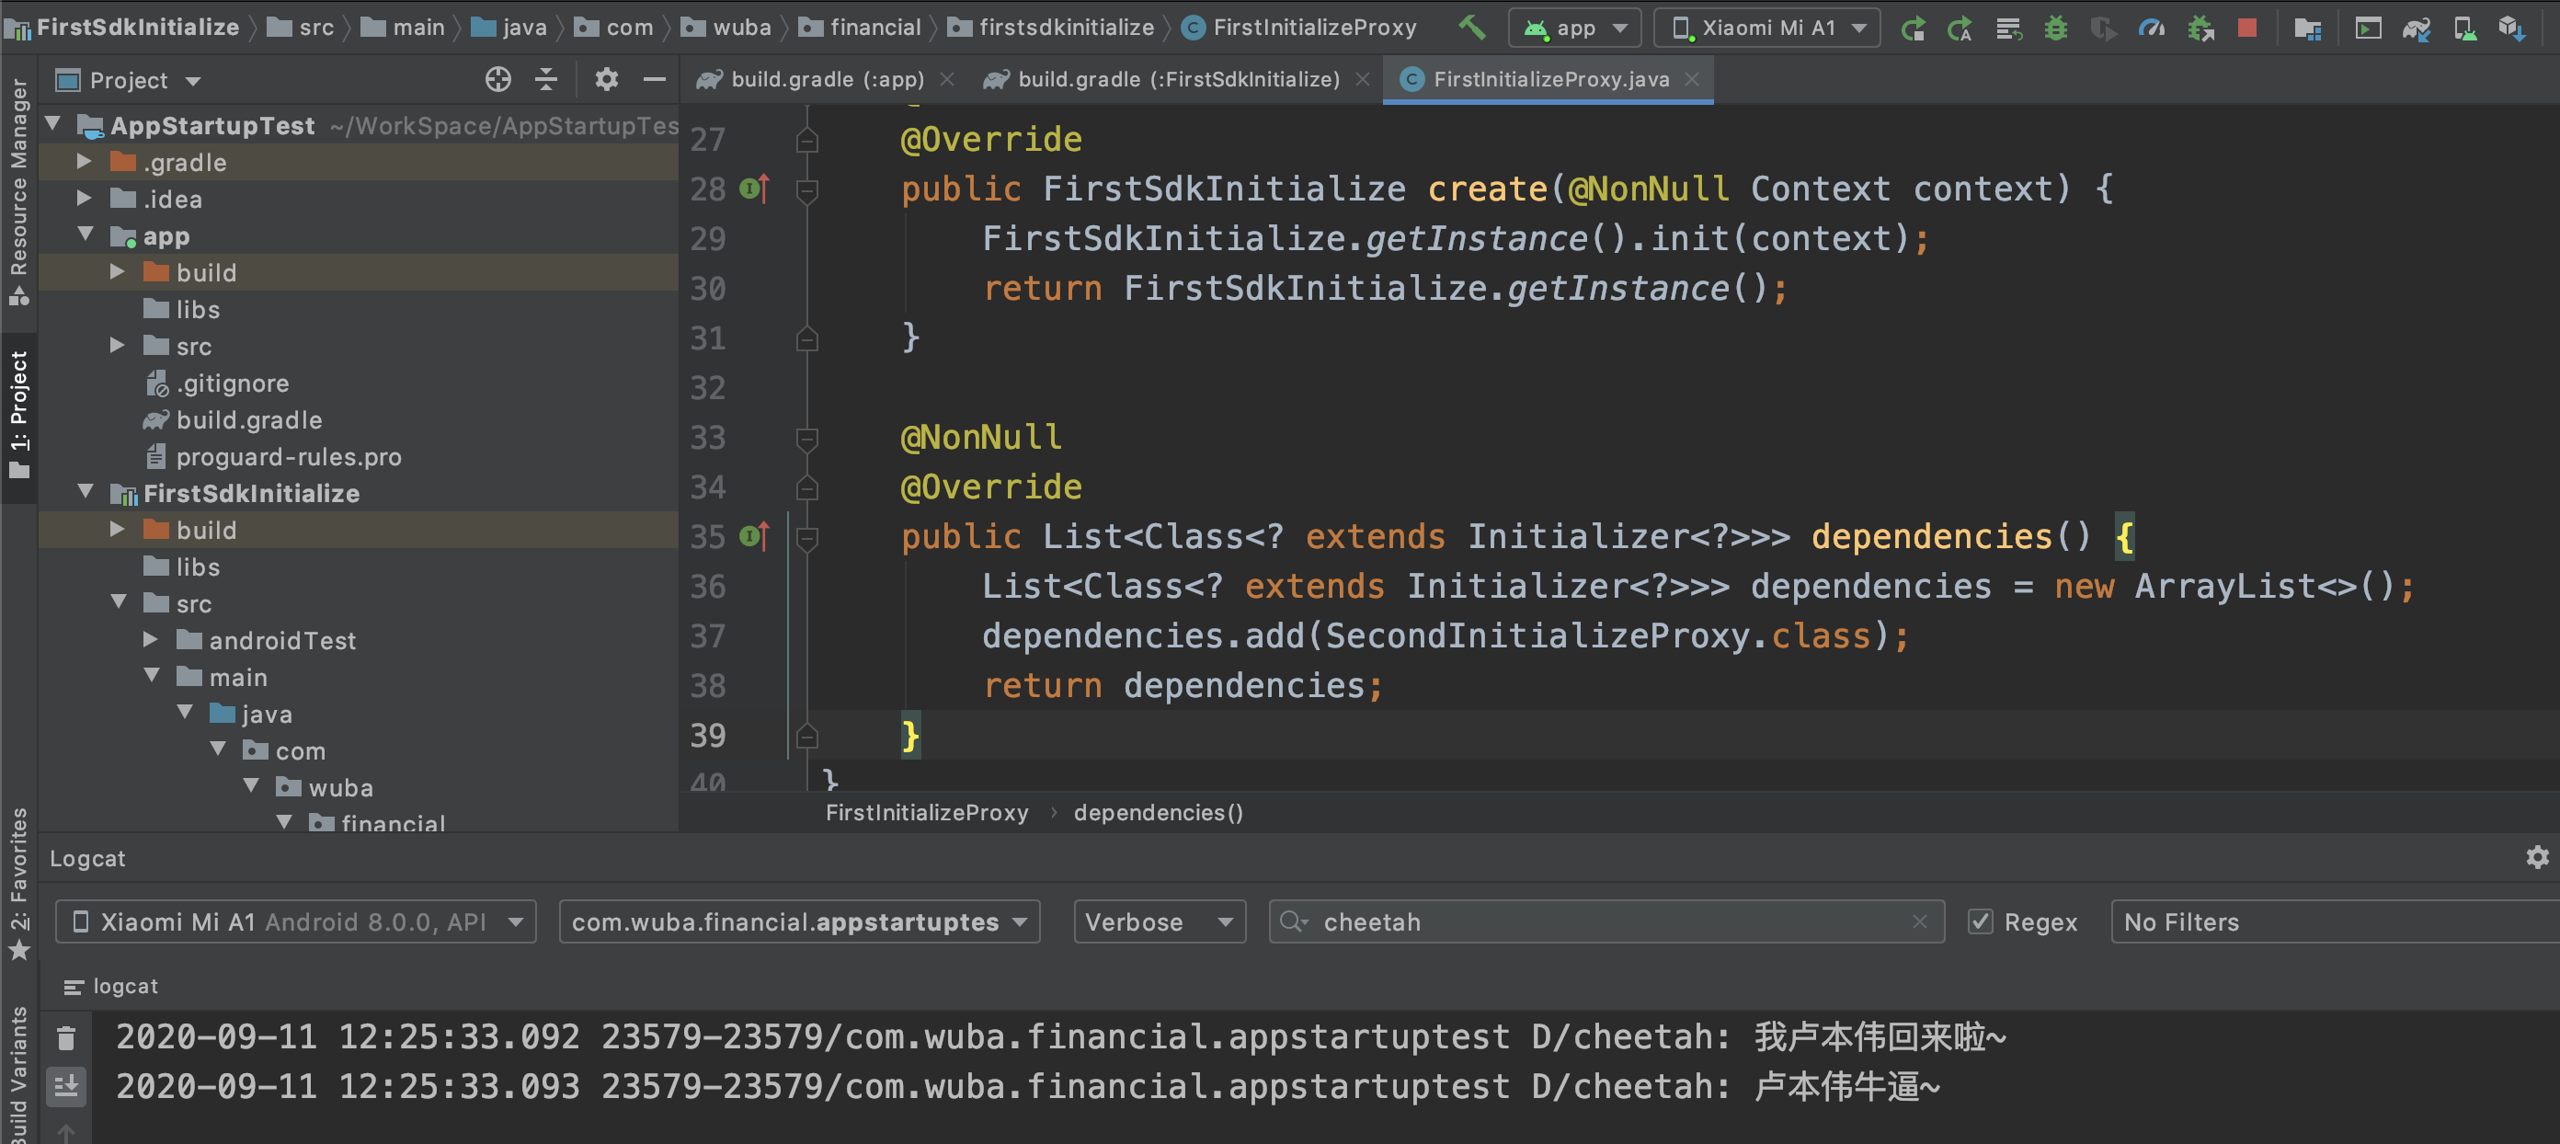Rerun the app with restart icon
Screen dimensions: 2560x1144
[x=1912, y=28]
